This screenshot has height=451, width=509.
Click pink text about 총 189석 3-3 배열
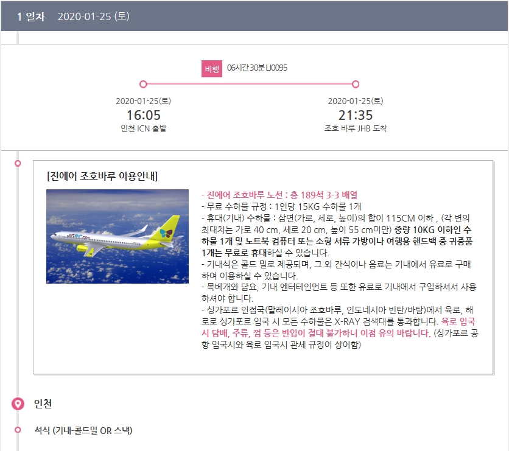(279, 195)
